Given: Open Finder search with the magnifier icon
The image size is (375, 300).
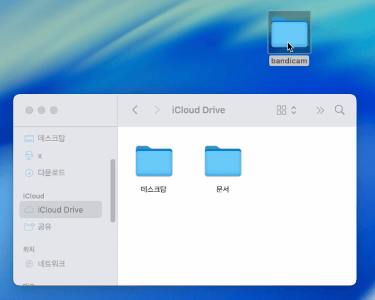Looking at the screenshot, I should pyautogui.click(x=340, y=110).
